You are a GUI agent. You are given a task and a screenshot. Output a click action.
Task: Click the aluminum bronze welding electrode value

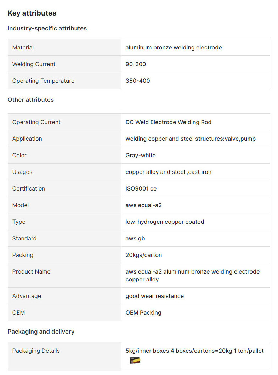(174, 47)
